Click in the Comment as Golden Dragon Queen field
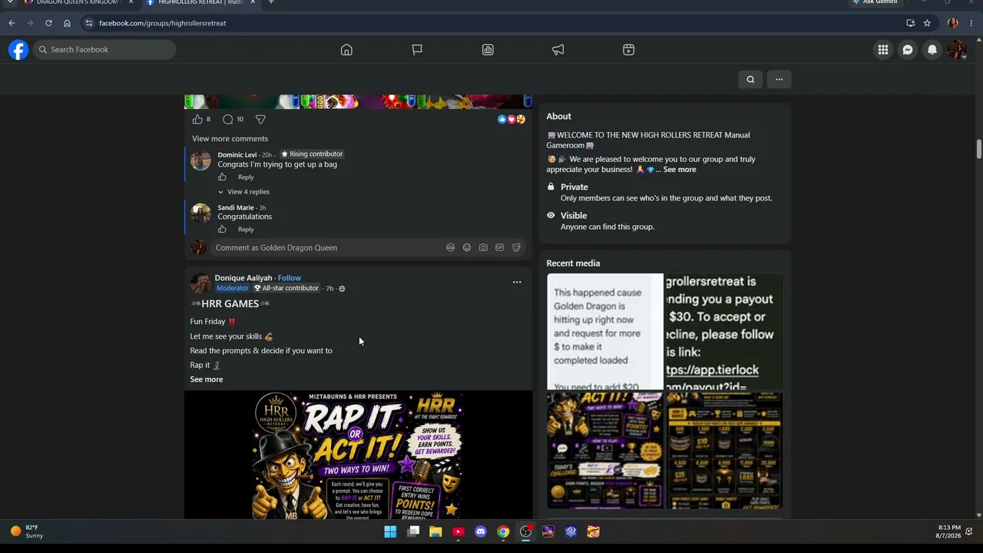983x553 pixels. click(x=327, y=247)
